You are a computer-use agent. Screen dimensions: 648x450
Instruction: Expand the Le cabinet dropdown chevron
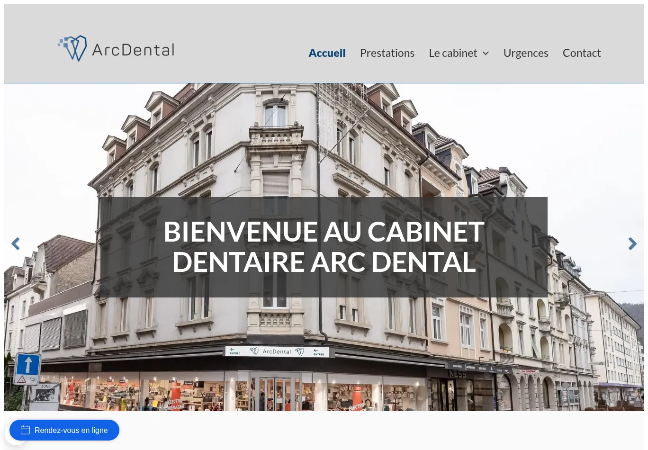click(x=486, y=54)
